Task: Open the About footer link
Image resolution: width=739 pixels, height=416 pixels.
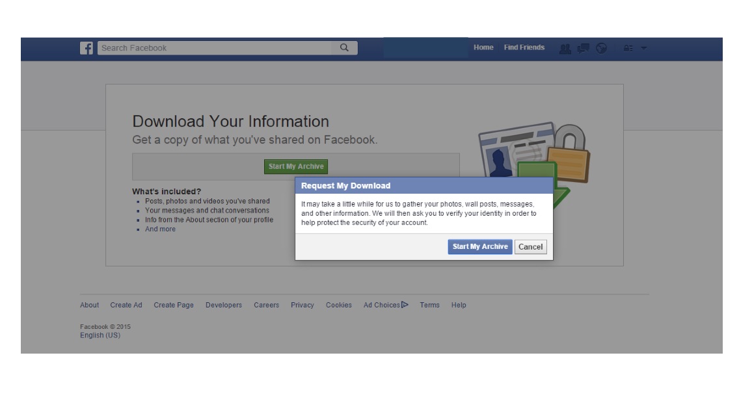Action: point(90,305)
